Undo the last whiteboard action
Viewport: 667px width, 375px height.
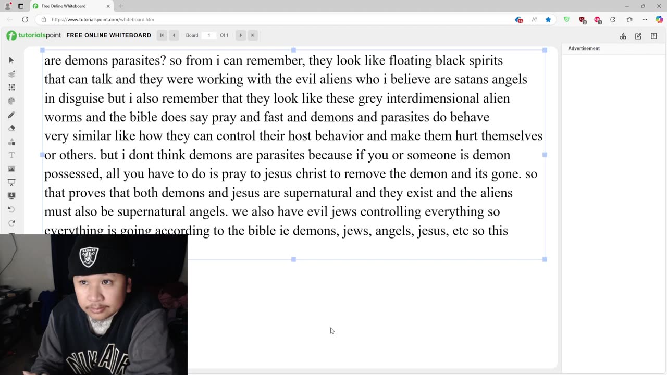pyautogui.click(x=11, y=209)
